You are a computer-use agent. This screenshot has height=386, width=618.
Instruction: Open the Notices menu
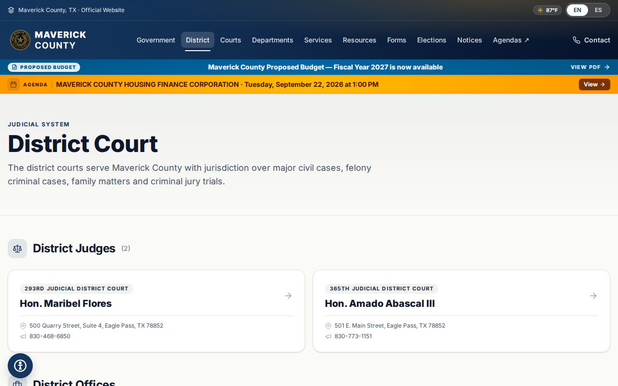point(470,40)
